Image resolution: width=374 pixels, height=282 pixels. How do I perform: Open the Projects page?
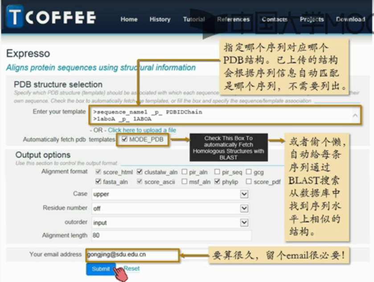click(312, 19)
